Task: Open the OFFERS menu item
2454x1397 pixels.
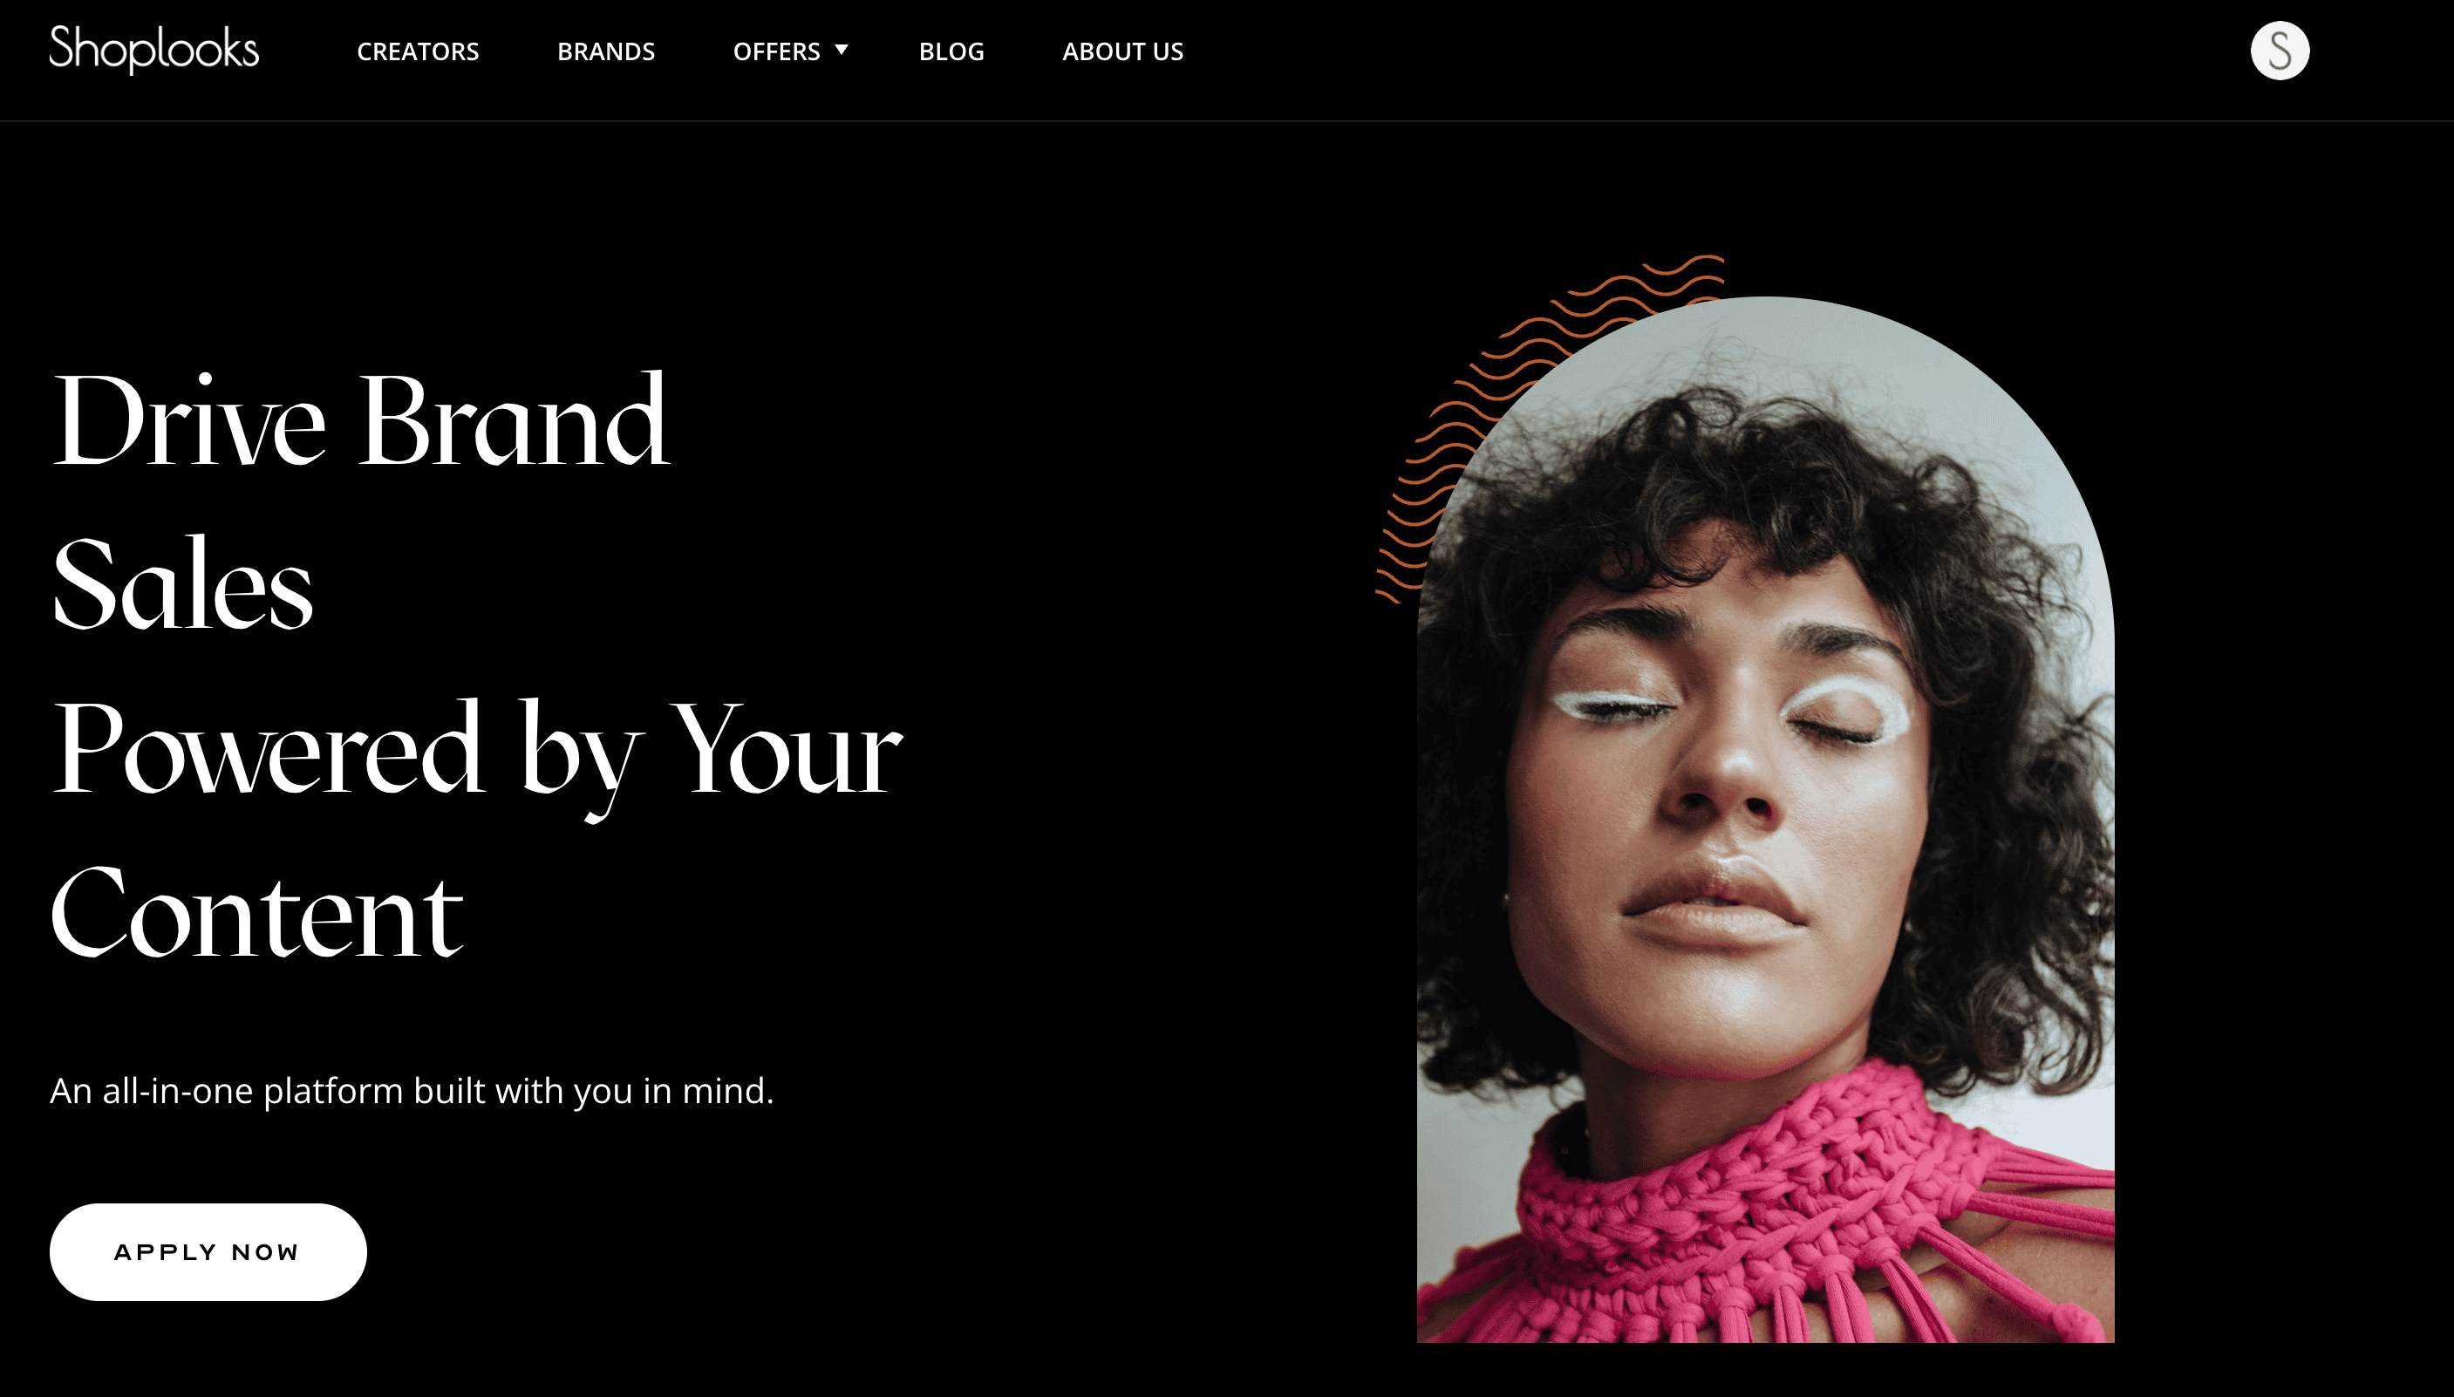Action: (776, 51)
